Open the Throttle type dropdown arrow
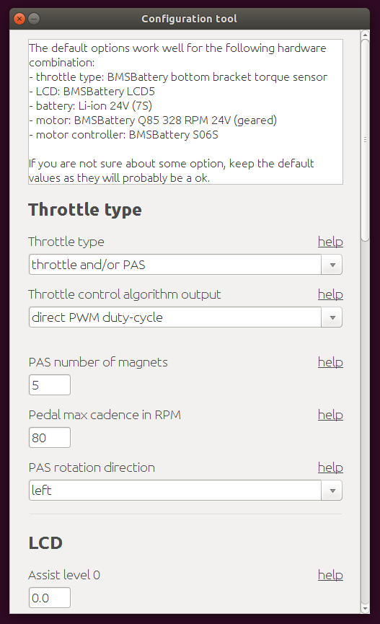 (332, 265)
